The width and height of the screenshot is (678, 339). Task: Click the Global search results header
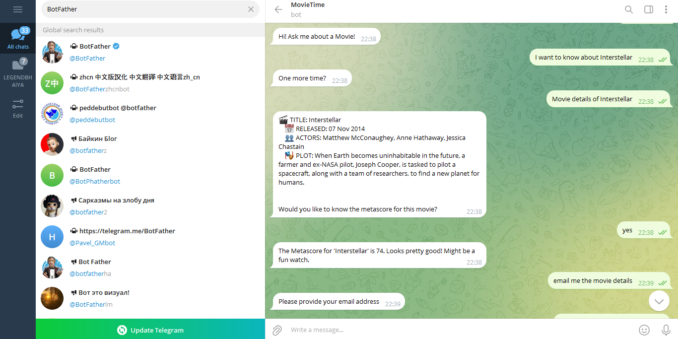[x=150, y=30]
